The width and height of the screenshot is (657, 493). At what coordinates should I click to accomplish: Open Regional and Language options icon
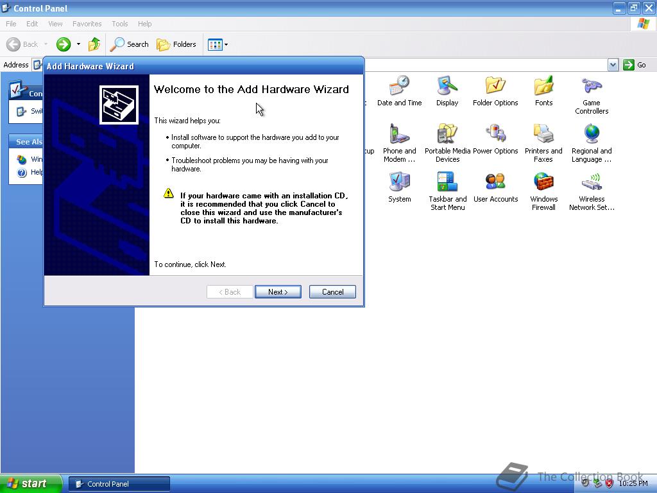point(592,143)
